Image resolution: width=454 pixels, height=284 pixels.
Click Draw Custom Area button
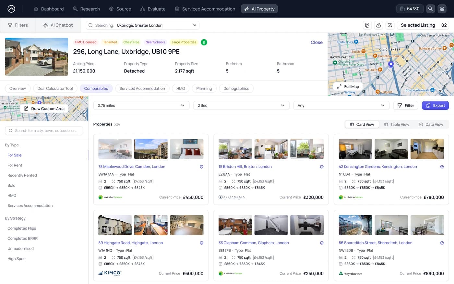(44, 108)
